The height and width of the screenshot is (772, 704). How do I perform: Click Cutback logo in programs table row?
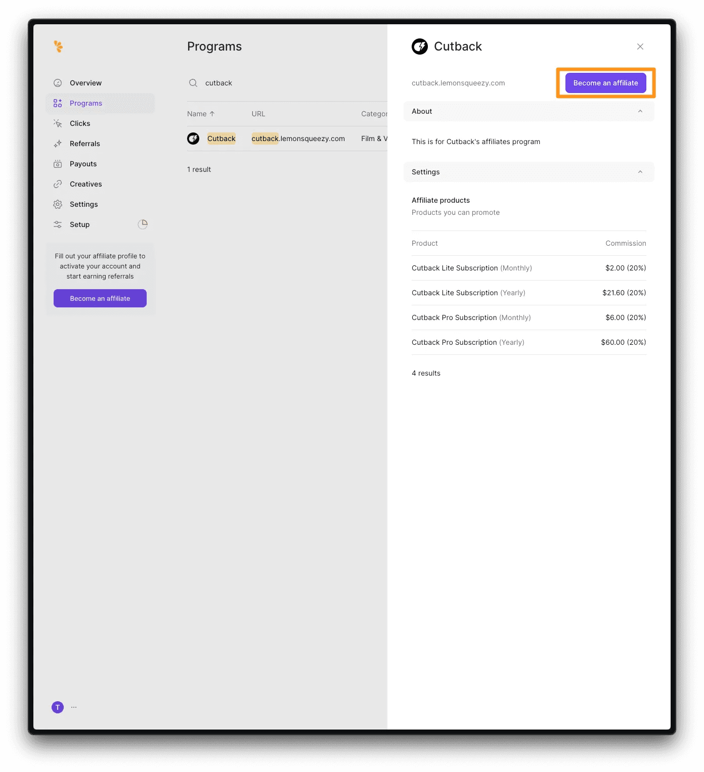tap(193, 139)
